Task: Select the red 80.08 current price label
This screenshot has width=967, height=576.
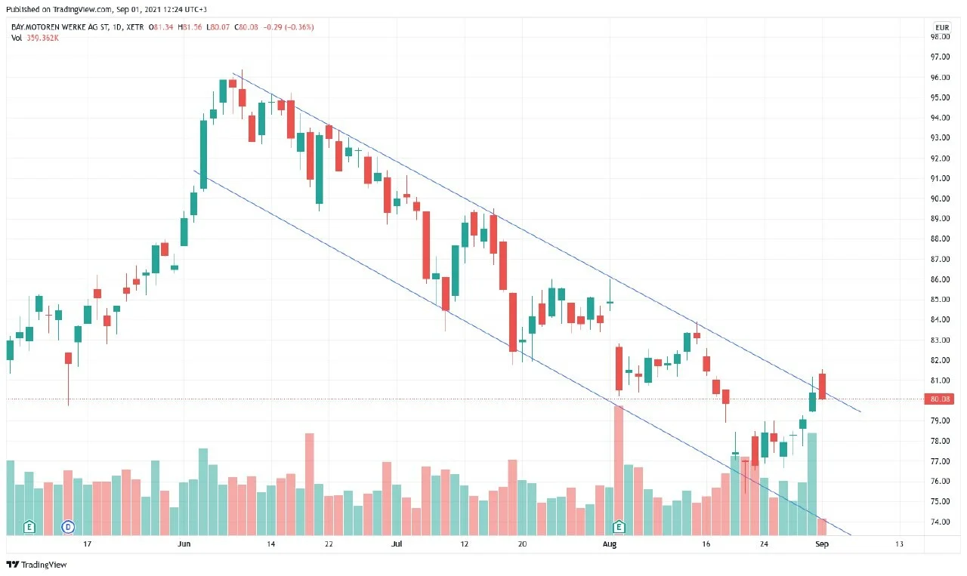Action: click(x=941, y=399)
